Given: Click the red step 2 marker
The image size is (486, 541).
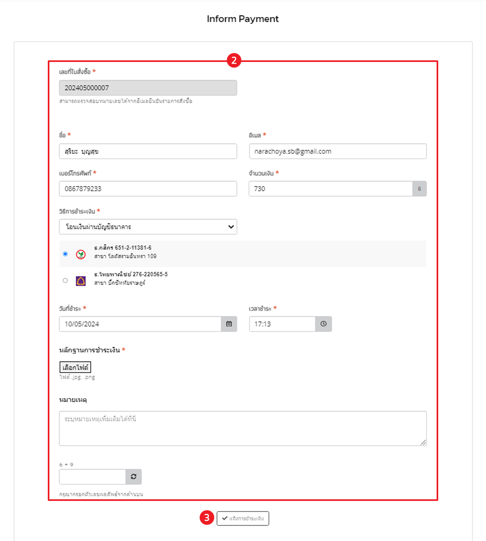Looking at the screenshot, I should pos(234,61).
